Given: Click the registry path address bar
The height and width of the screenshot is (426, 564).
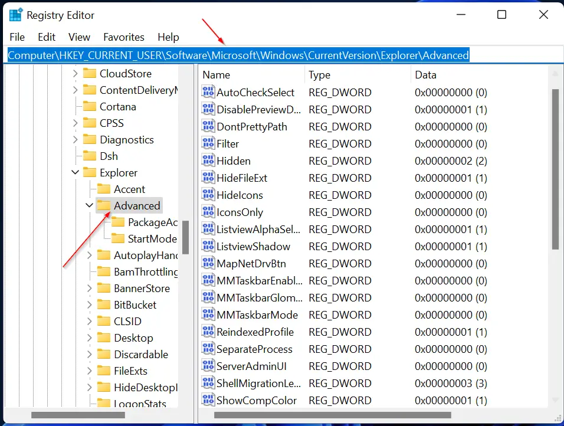Looking at the screenshot, I should [x=284, y=55].
